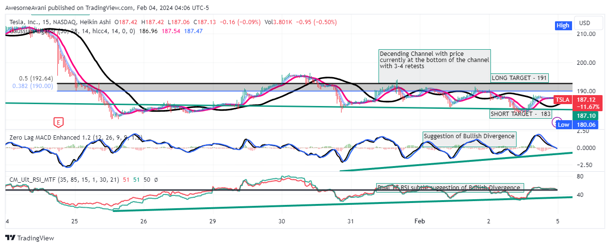610x247 pixels.
Task: Click the red TSLA symbol tag
Action: tap(563, 100)
